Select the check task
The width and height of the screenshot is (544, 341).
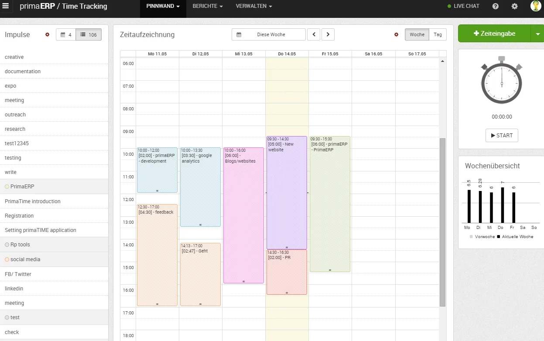click(x=54, y=332)
